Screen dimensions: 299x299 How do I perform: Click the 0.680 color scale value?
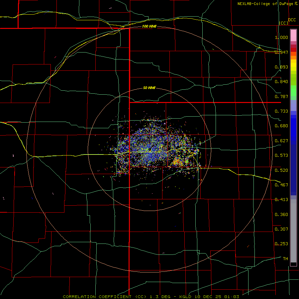[281, 126]
